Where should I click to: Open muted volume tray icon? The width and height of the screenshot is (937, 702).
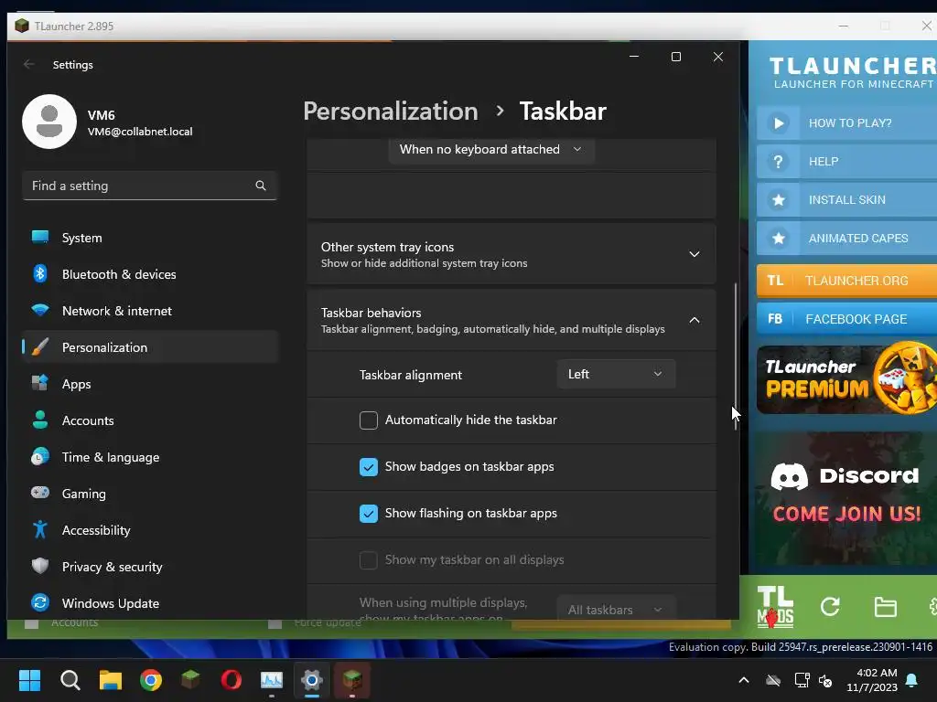tap(826, 680)
